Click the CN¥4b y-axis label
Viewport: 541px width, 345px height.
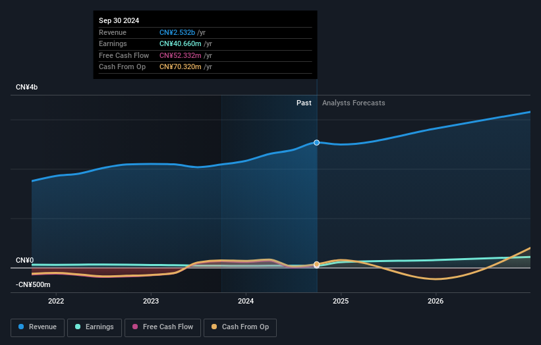(x=26, y=87)
